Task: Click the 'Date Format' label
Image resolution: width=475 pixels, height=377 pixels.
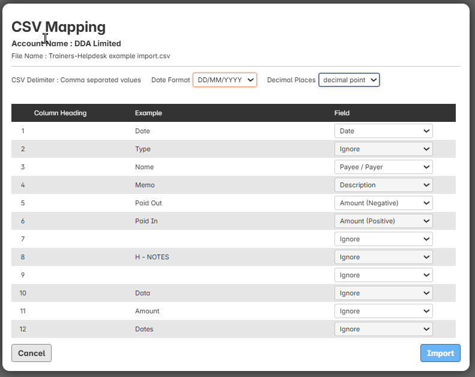Action: pyautogui.click(x=171, y=80)
